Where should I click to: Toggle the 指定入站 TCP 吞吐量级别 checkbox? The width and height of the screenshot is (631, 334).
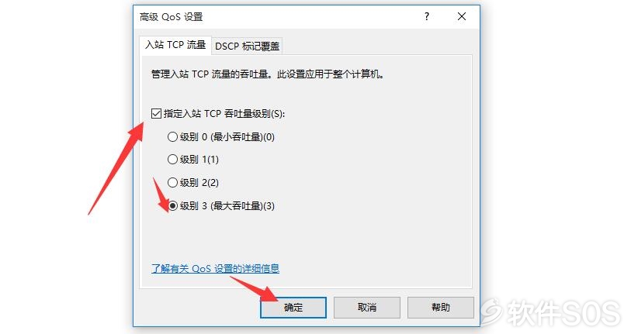click(x=156, y=114)
